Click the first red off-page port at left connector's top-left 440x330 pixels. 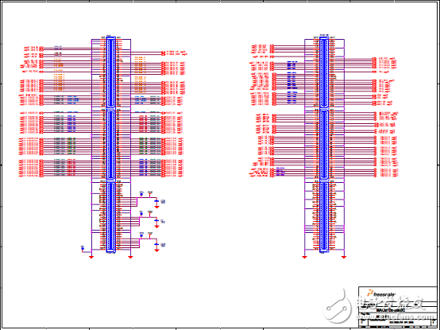(x=41, y=48)
